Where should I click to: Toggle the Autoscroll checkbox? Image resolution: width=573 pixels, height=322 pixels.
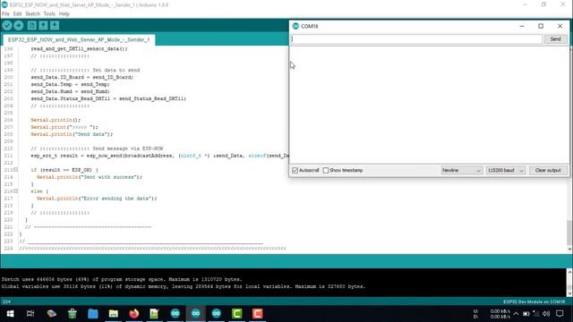tap(295, 171)
